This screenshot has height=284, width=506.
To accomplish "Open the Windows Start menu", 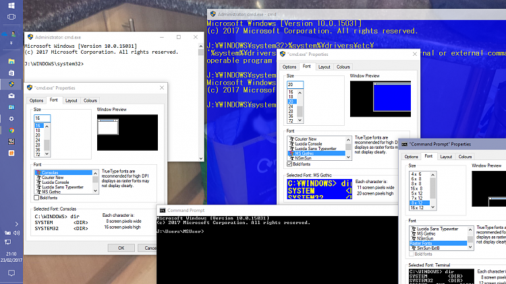I will pyautogui.click(x=11, y=5).
